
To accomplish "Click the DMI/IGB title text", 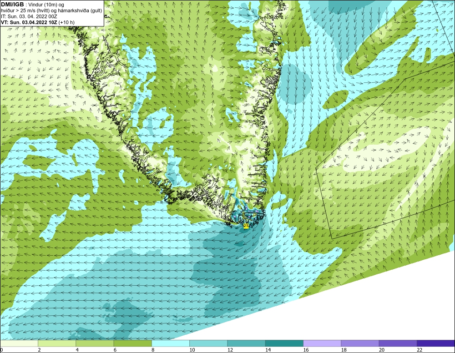I will pyautogui.click(x=12, y=5).
